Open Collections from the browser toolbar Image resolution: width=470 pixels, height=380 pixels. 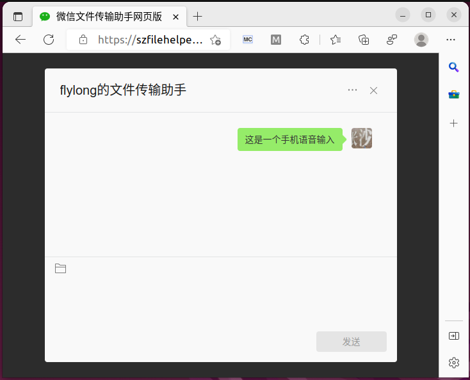tap(364, 40)
